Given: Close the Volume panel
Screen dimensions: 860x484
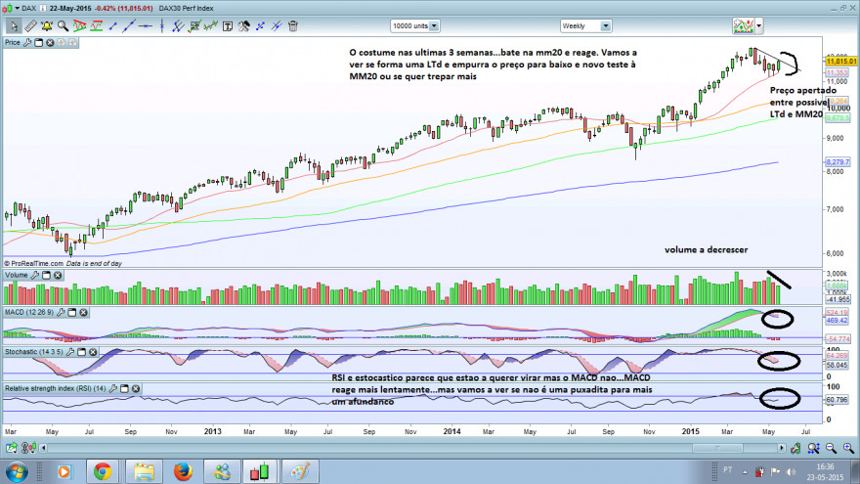Looking at the screenshot, I should tap(58, 275).
